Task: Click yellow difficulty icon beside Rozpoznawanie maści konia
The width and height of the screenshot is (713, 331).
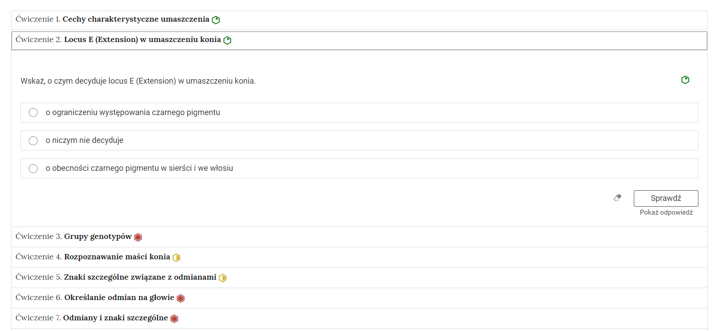Action: pyautogui.click(x=176, y=258)
